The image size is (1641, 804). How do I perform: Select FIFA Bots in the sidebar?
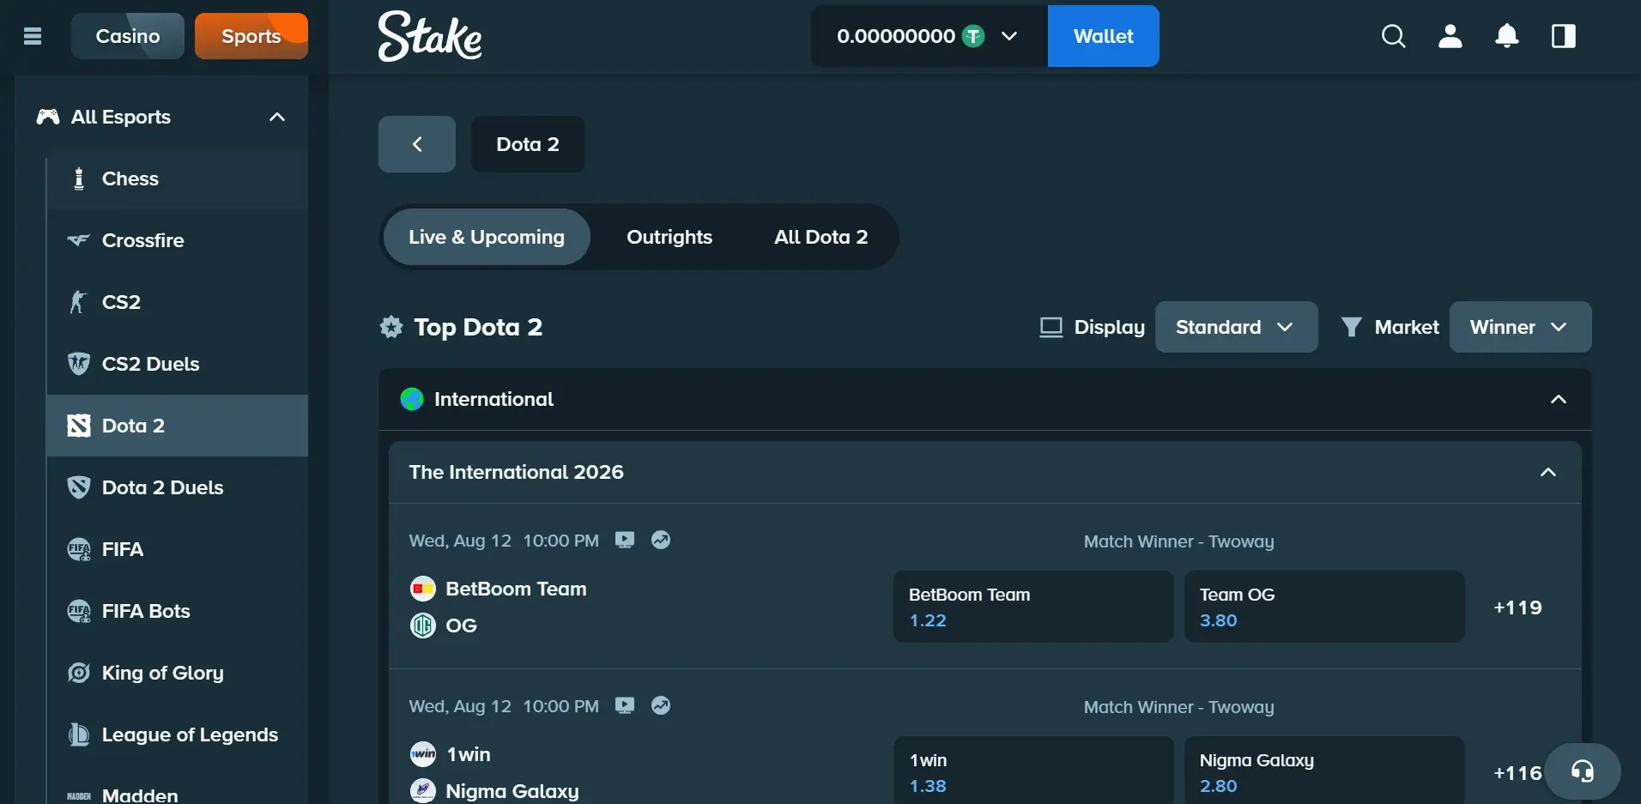click(177, 611)
